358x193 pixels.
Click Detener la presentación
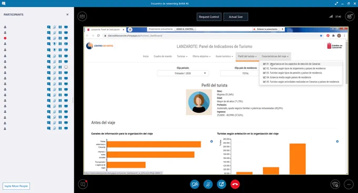click(265, 29)
